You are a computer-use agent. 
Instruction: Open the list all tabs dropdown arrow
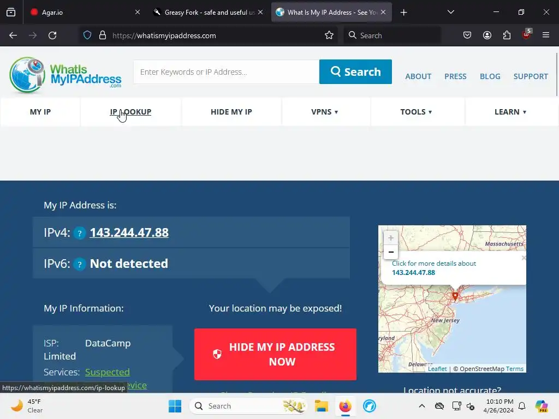coord(450,12)
